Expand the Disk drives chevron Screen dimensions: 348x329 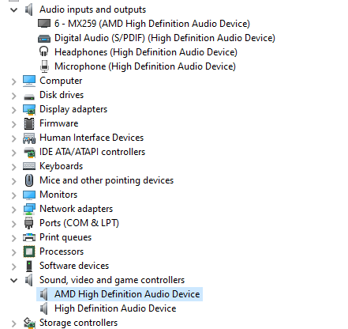14,96
